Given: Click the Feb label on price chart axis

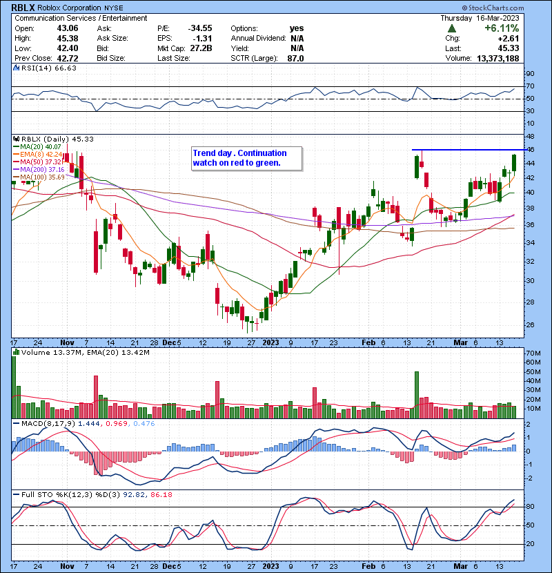Looking at the screenshot, I should 368,342.
